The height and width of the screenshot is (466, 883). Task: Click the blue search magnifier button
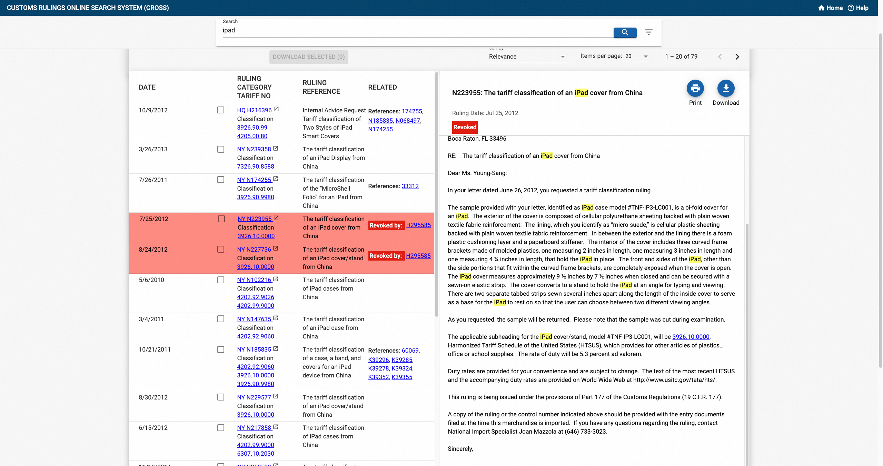pyautogui.click(x=625, y=32)
